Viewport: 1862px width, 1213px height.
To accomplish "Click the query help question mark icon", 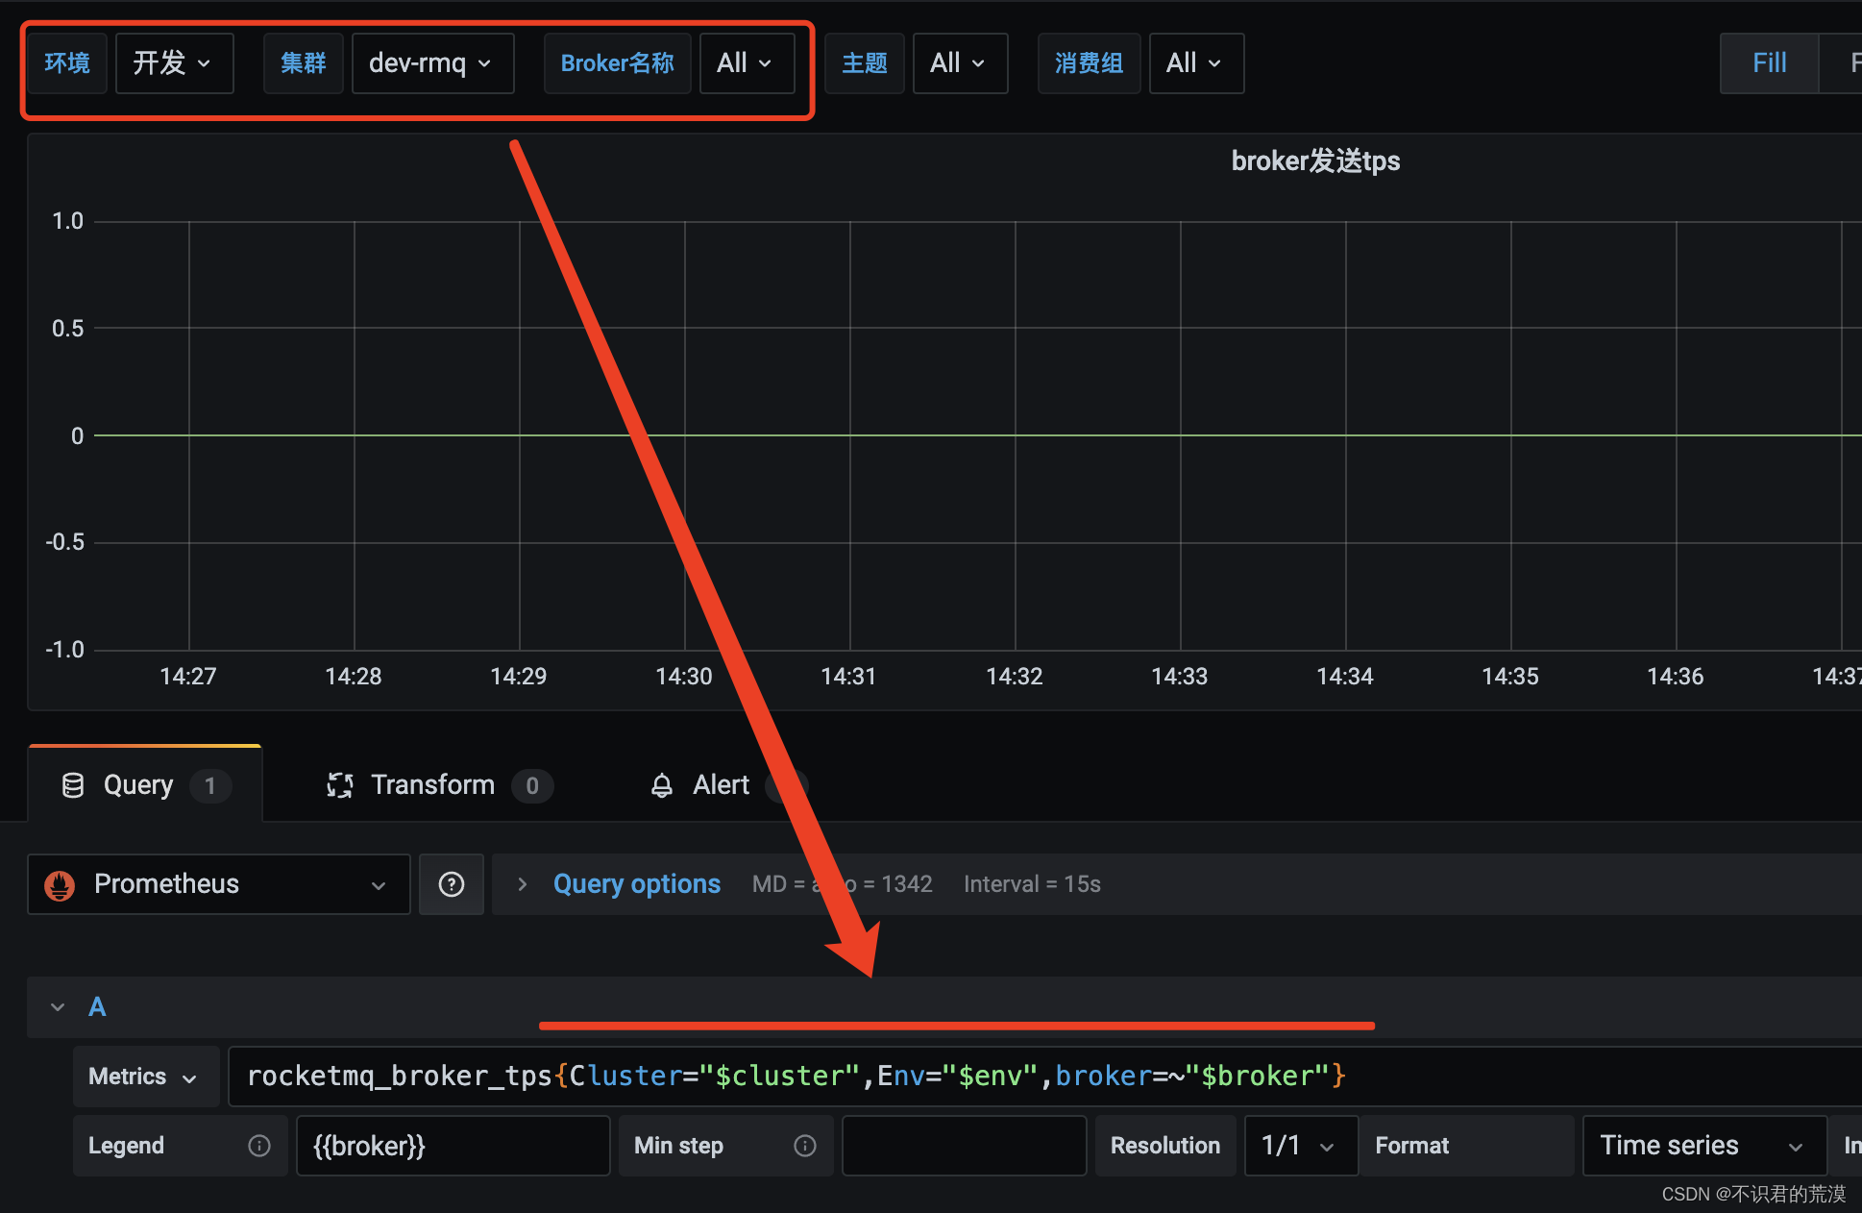I will coord(451,884).
